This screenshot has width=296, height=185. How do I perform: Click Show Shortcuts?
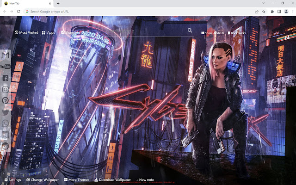(213, 33)
